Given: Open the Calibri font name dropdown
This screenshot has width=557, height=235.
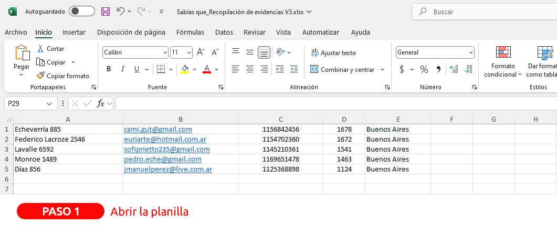Looking at the screenshot, I should coord(164,52).
